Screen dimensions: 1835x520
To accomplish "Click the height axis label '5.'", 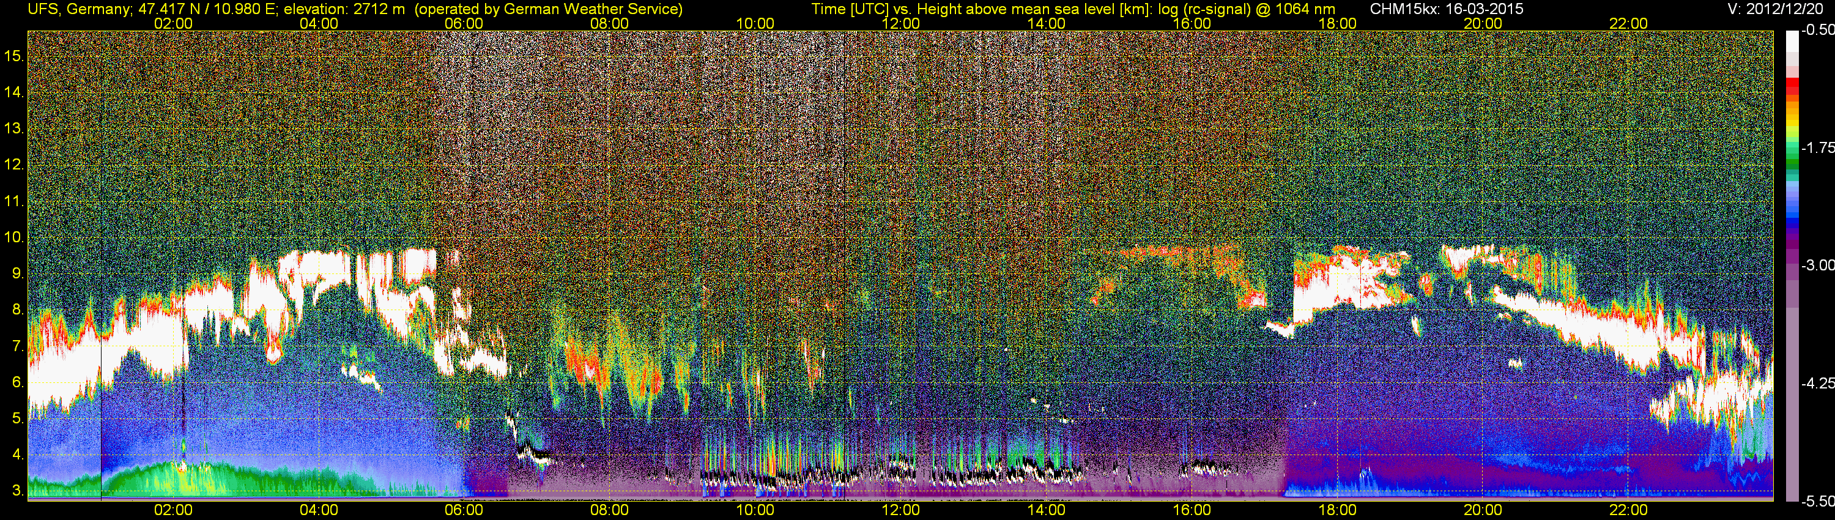I will (x=18, y=419).
